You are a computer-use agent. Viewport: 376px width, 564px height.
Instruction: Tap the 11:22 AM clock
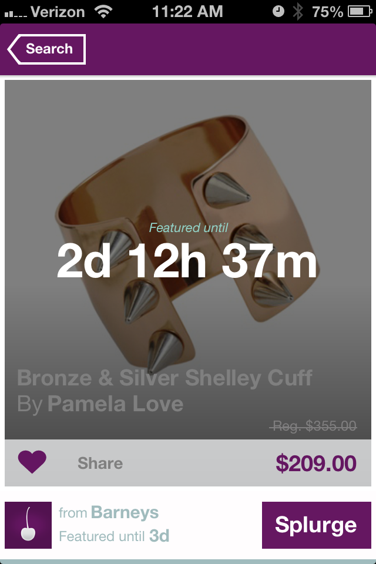187,12
